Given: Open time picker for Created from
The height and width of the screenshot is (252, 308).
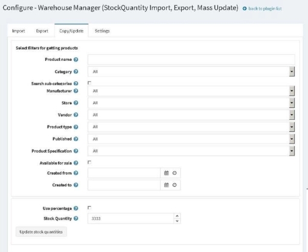Looking at the screenshot, I should click(175, 173).
